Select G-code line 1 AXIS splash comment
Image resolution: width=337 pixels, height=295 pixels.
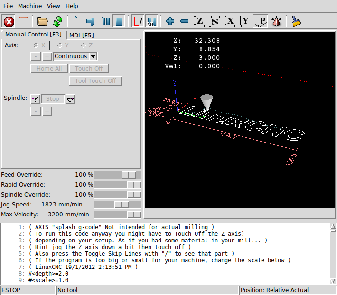coord(122,227)
